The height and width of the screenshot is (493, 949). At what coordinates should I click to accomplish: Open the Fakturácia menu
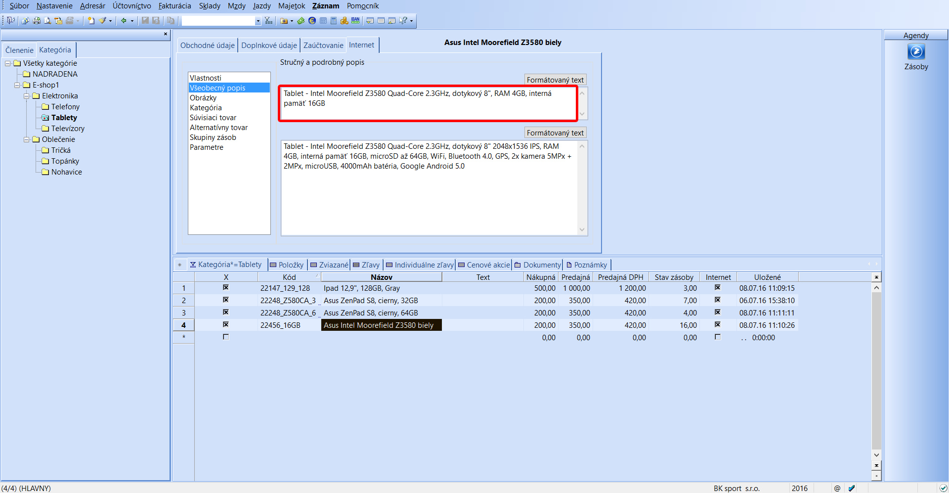174,6
